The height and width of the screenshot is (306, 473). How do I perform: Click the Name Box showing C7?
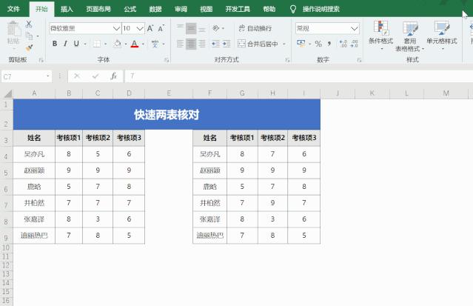coord(24,77)
